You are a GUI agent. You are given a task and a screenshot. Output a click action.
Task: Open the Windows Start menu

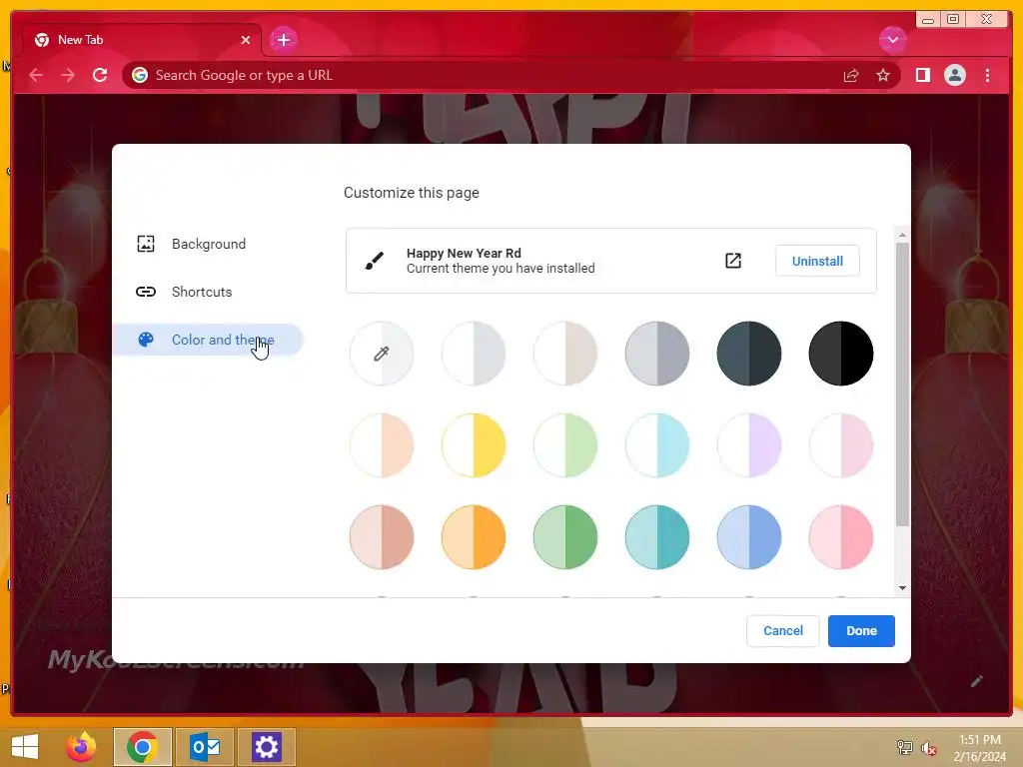[x=25, y=747]
